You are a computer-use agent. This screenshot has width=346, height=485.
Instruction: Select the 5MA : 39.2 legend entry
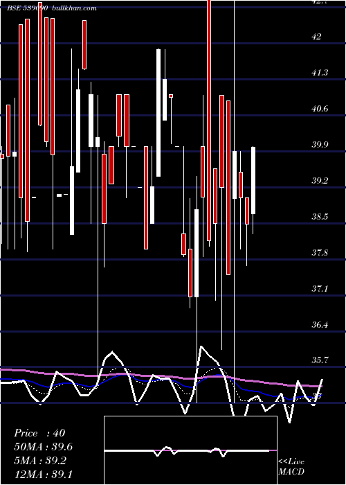point(40,461)
